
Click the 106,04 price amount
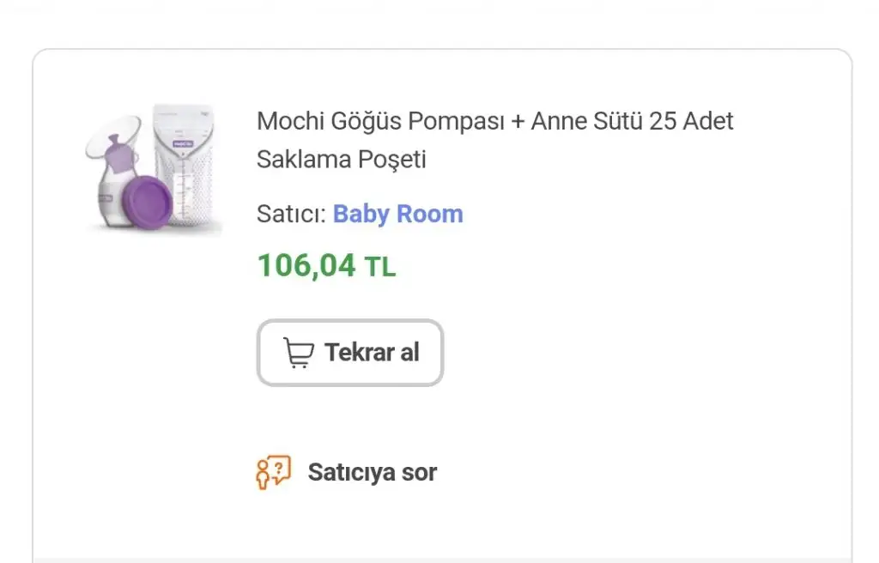(306, 266)
